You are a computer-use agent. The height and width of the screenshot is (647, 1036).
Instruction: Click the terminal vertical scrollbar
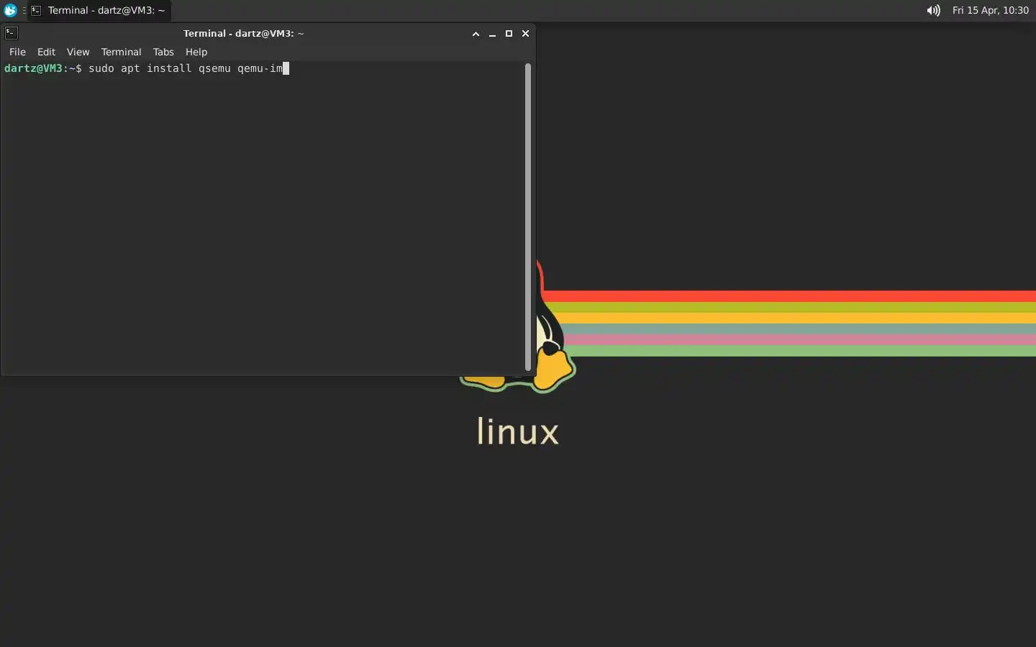pyautogui.click(x=528, y=217)
